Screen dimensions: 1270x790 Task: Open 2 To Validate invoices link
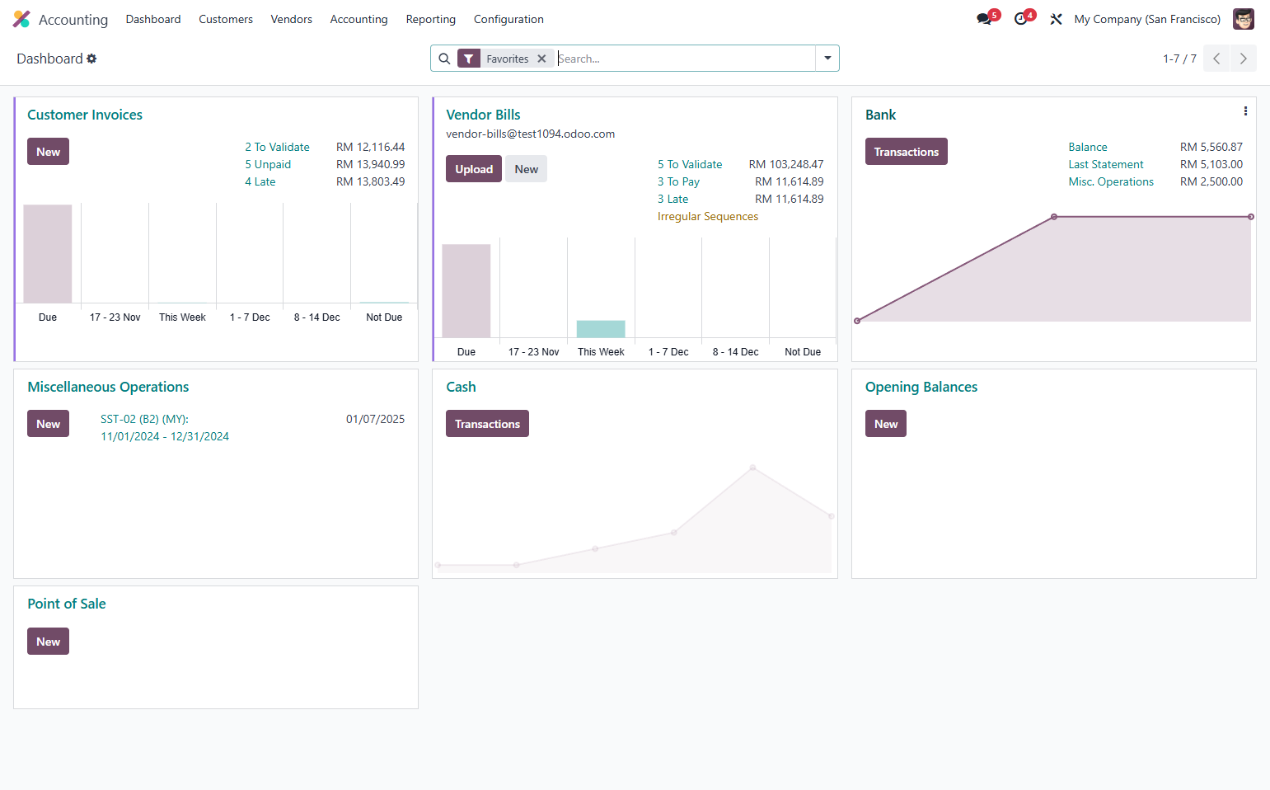pyautogui.click(x=277, y=147)
